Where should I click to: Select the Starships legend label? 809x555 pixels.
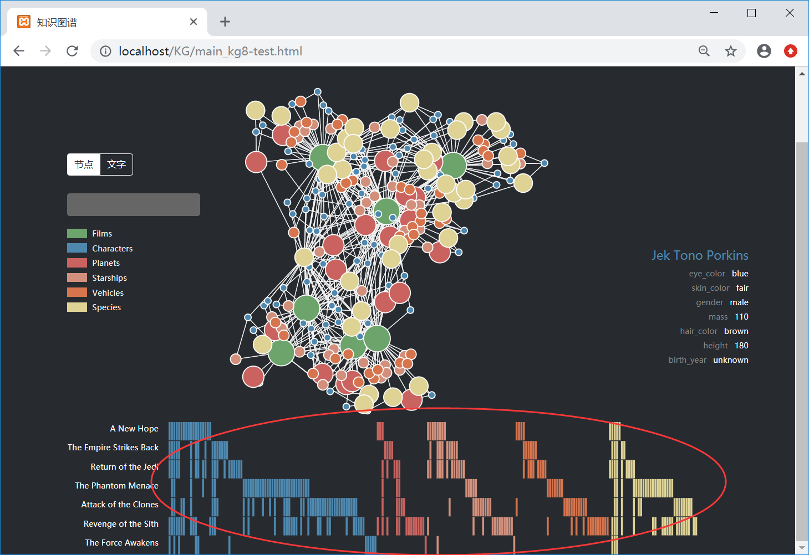pos(110,278)
